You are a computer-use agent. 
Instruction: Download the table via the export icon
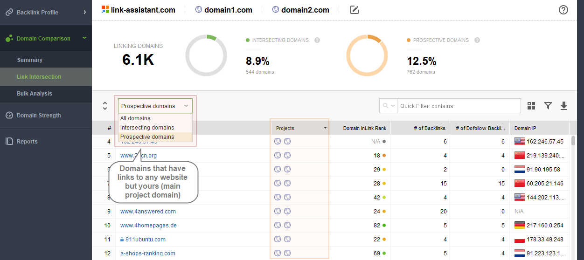[x=564, y=106]
